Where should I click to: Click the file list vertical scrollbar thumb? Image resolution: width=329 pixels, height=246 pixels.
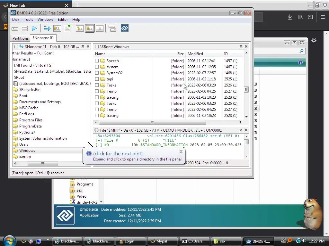[x=246, y=90]
